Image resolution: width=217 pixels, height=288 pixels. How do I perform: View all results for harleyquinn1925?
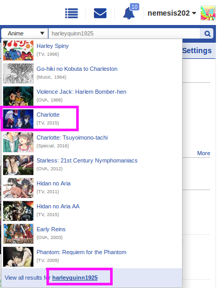[x=75, y=278]
